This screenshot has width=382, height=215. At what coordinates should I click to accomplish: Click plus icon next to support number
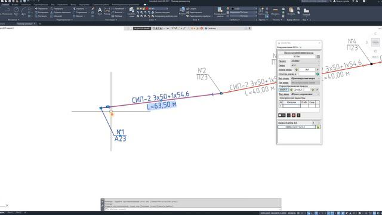[x=296, y=70]
